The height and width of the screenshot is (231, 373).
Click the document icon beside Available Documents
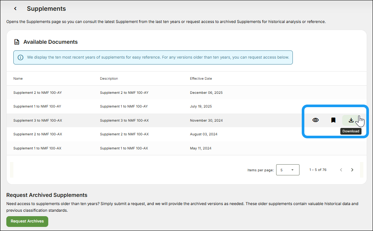coord(17,42)
